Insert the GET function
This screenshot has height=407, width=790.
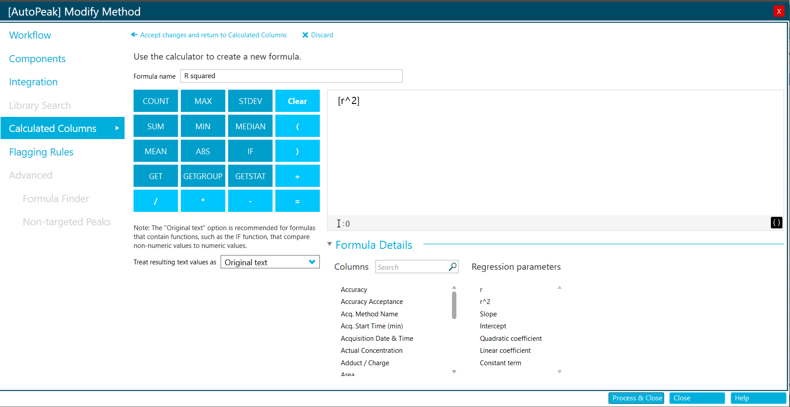[156, 176]
